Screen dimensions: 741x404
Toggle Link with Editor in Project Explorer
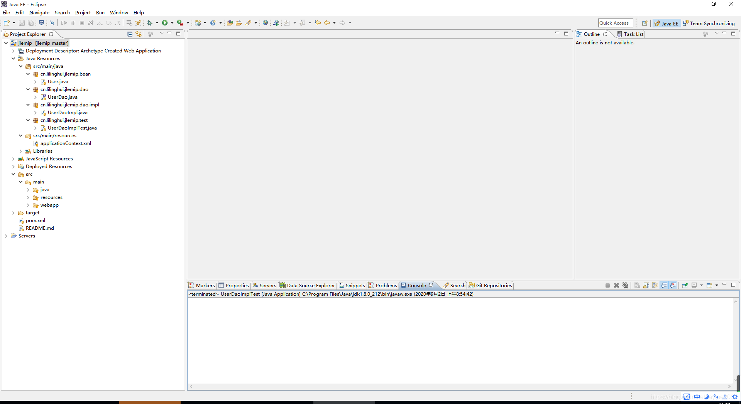point(139,34)
